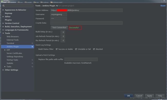The image size is (167, 100).
Task: Click the Apply button
Action: click(x=150, y=96)
